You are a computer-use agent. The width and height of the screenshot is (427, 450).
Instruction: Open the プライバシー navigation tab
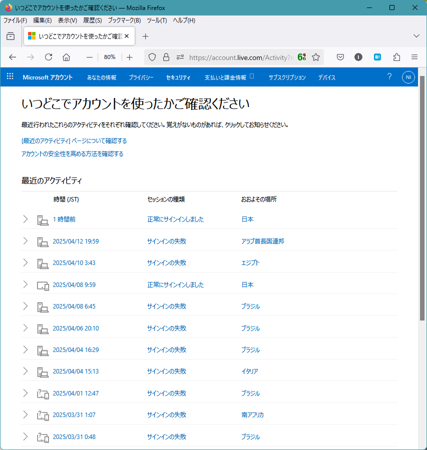pyautogui.click(x=141, y=77)
